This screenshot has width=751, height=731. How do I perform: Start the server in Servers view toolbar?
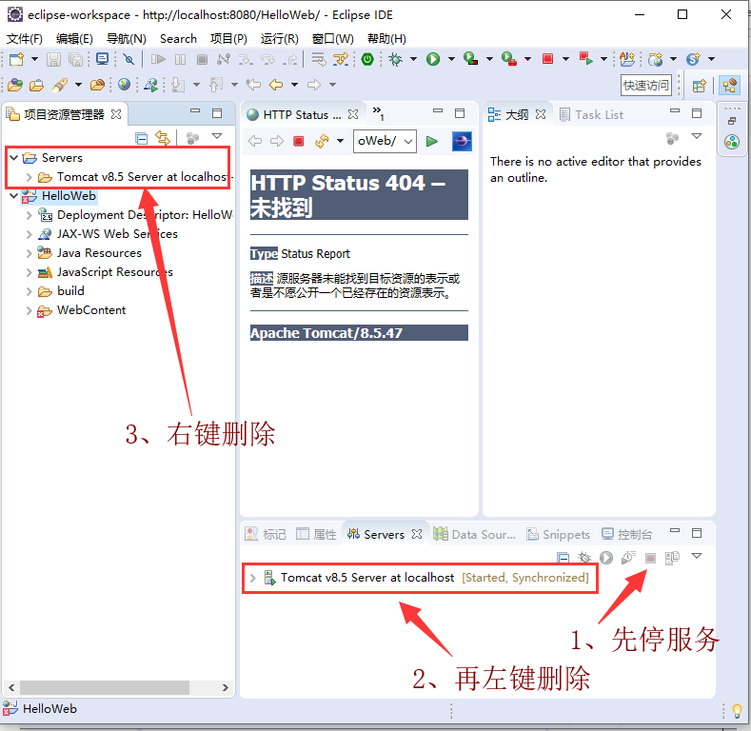(606, 558)
